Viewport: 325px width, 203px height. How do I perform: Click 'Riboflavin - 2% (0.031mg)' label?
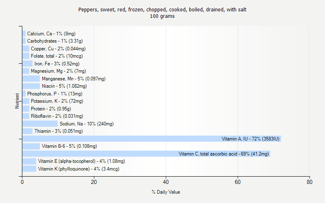pos(57,116)
